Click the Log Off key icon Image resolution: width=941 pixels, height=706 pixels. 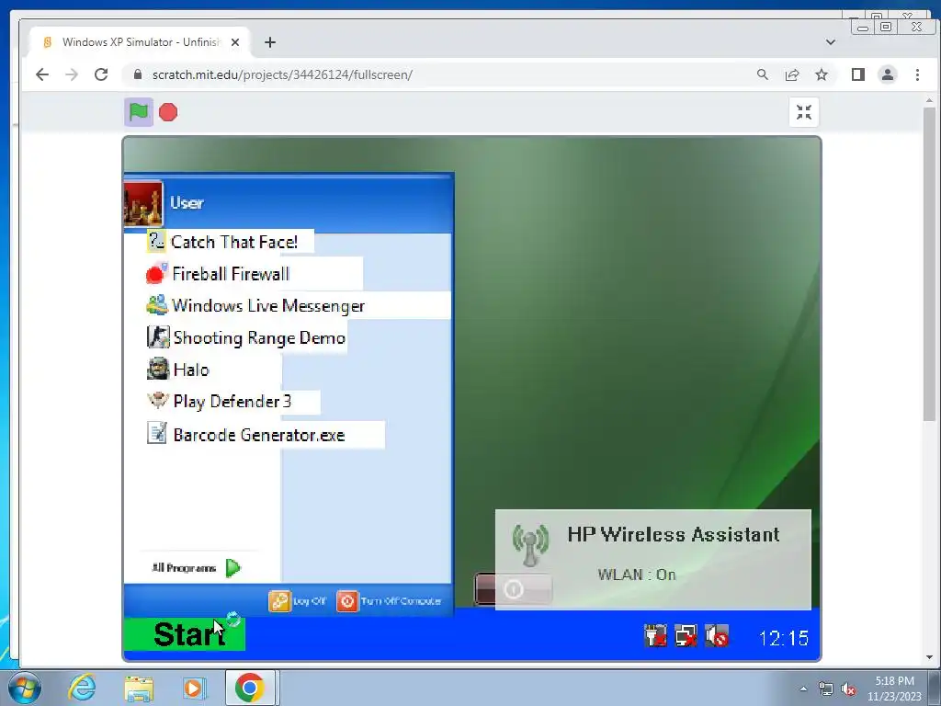point(279,601)
